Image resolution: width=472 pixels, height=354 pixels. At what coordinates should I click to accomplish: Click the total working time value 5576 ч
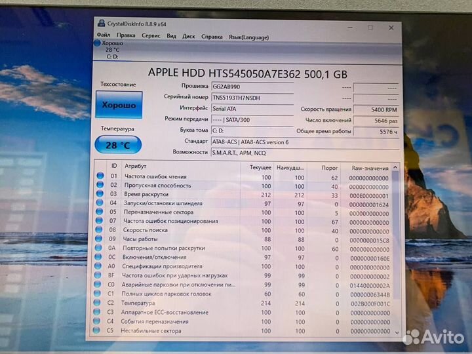point(376,132)
